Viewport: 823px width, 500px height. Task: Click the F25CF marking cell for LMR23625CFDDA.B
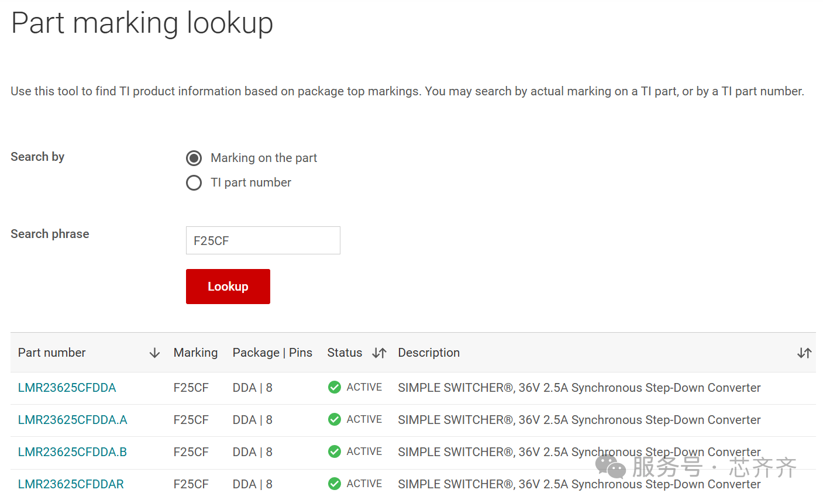[191, 452]
